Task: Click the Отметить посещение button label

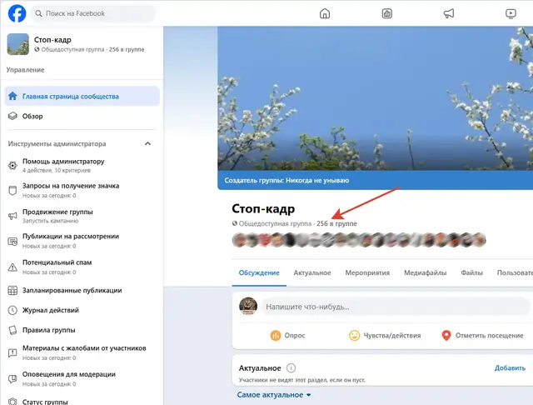Action: [x=489, y=335]
